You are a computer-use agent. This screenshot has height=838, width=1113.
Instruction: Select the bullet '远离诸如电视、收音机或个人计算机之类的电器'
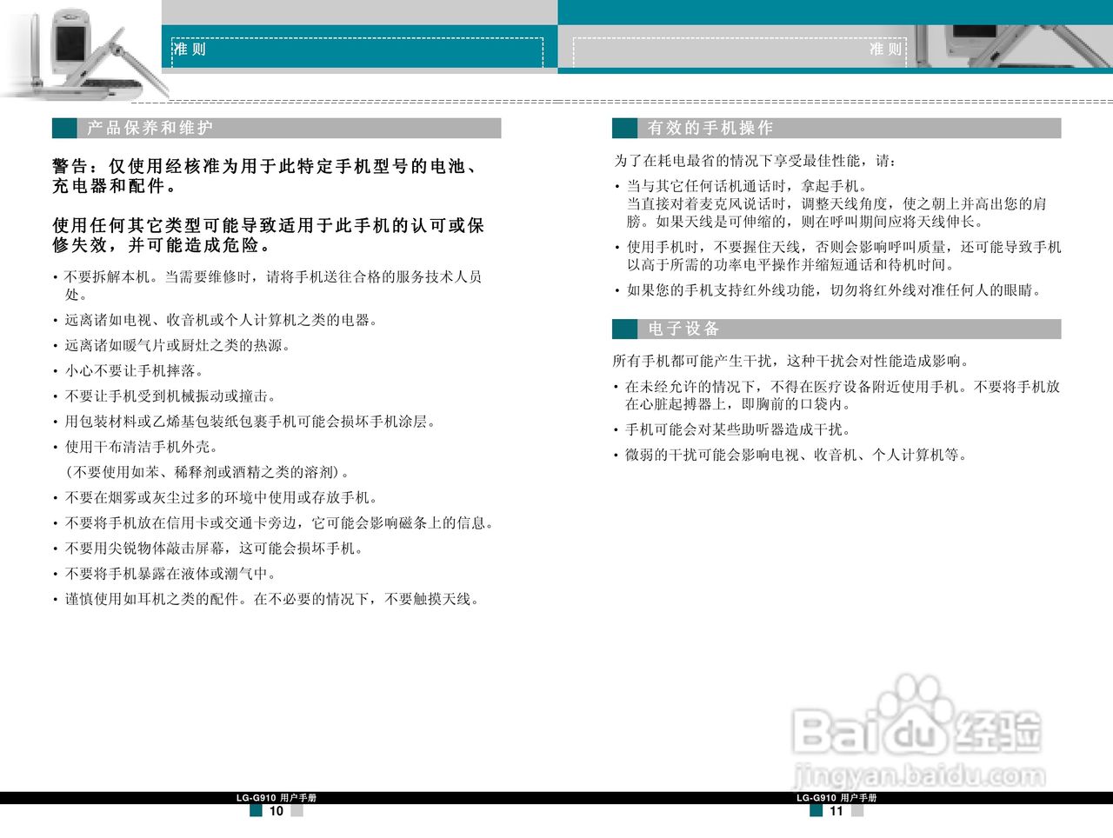coord(216,320)
